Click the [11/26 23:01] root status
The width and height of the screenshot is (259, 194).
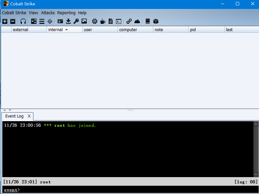(27, 182)
